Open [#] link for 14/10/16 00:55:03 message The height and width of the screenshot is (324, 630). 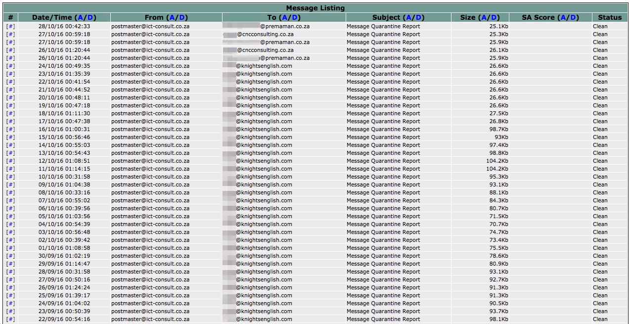coord(10,145)
